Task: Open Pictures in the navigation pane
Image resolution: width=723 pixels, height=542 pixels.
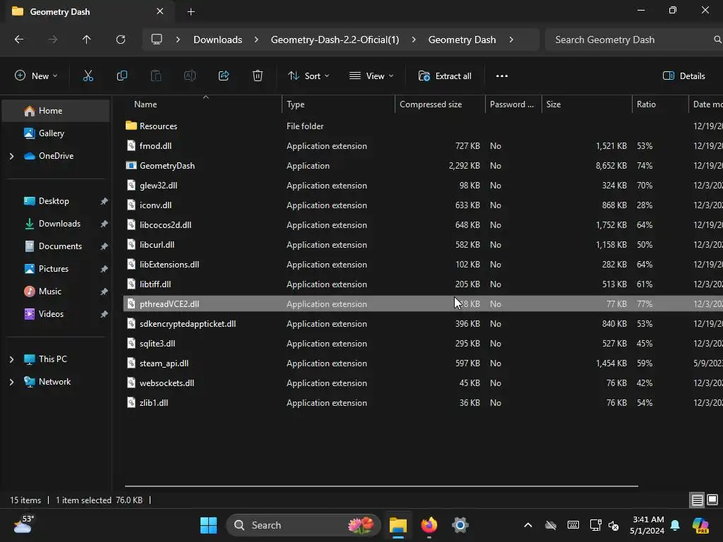Action: (56, 269)
